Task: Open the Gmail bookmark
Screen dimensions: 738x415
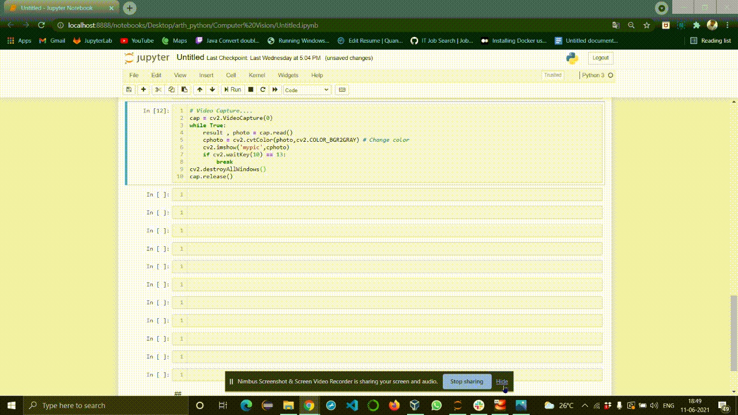Action: coord(52,41)
